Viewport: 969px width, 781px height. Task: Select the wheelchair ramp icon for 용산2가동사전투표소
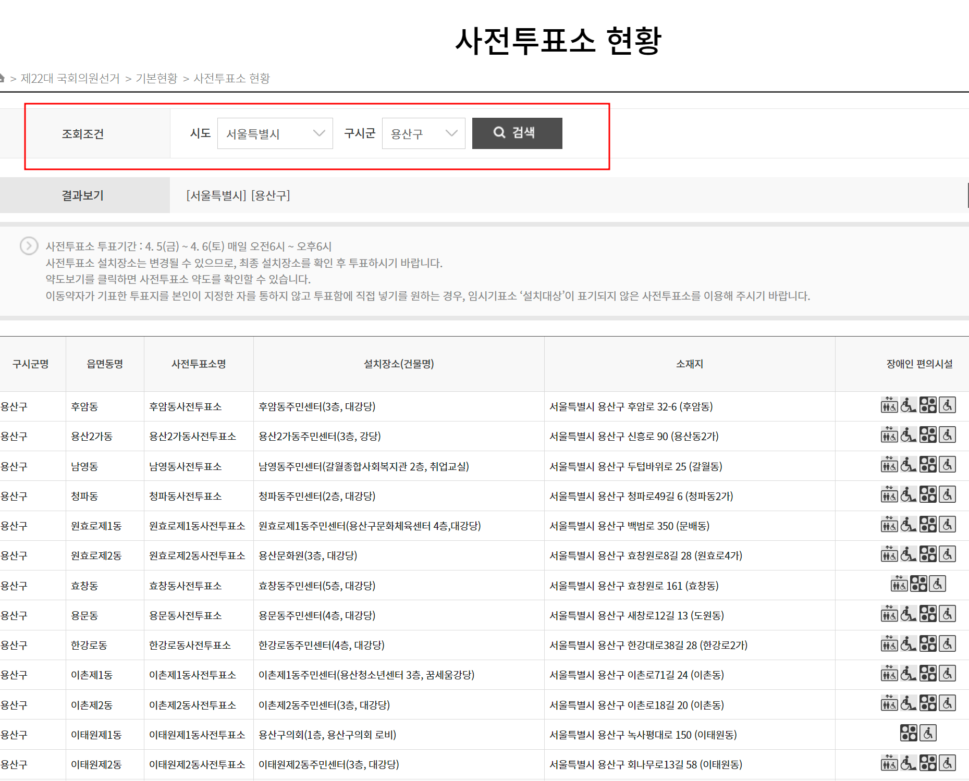pos(909,436)
